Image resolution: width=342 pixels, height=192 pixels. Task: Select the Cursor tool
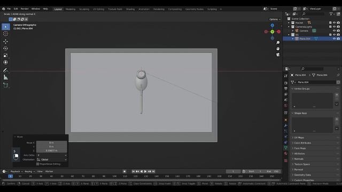click(6, 34)
